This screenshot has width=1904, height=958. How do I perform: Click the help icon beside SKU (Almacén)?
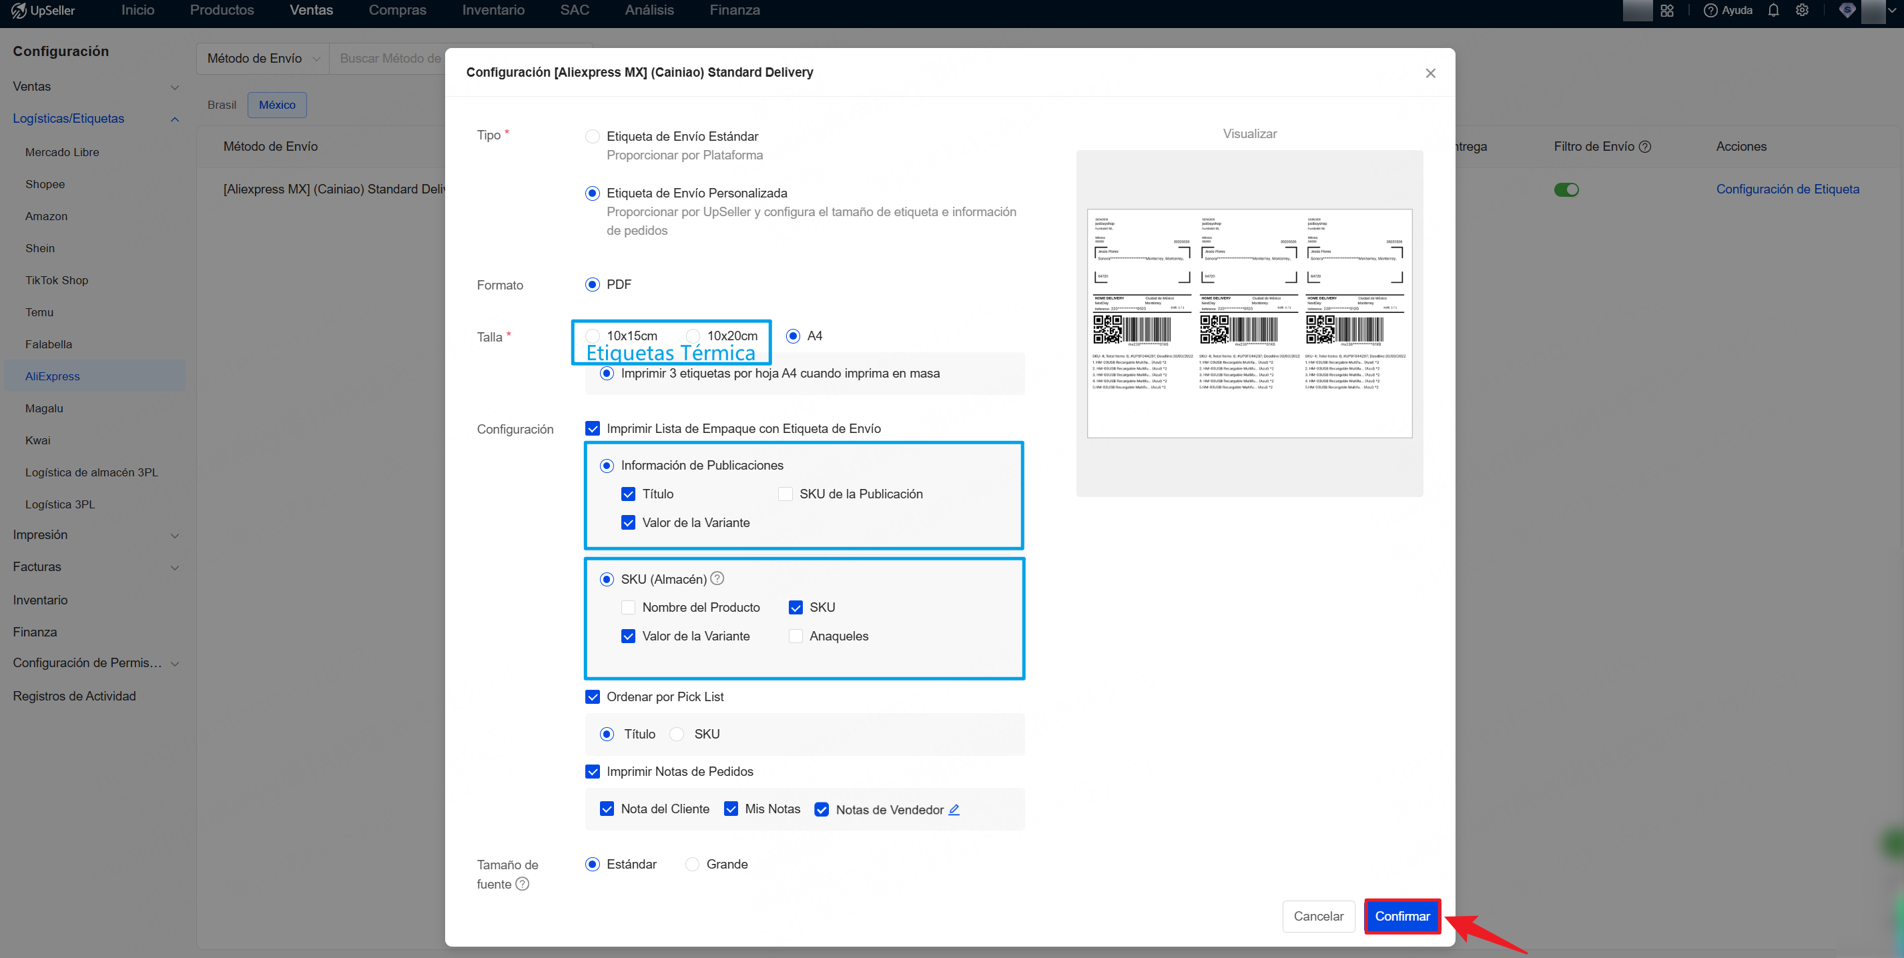click(x=717, y=578)
